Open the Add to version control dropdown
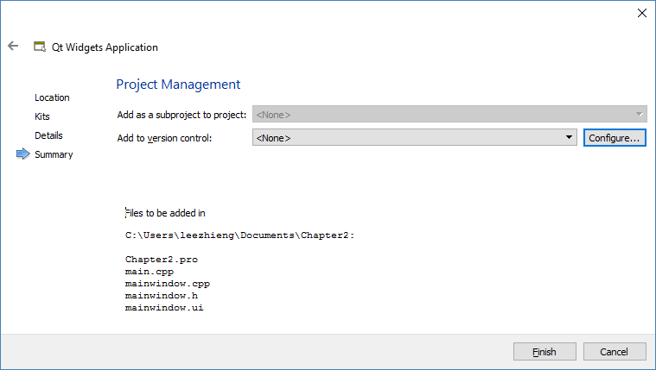 click(x=415, y=137)
